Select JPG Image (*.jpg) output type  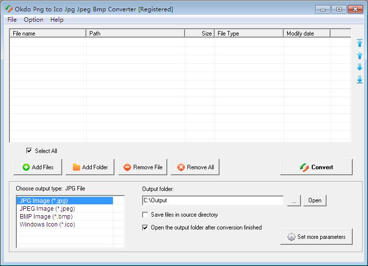[65, 201]
